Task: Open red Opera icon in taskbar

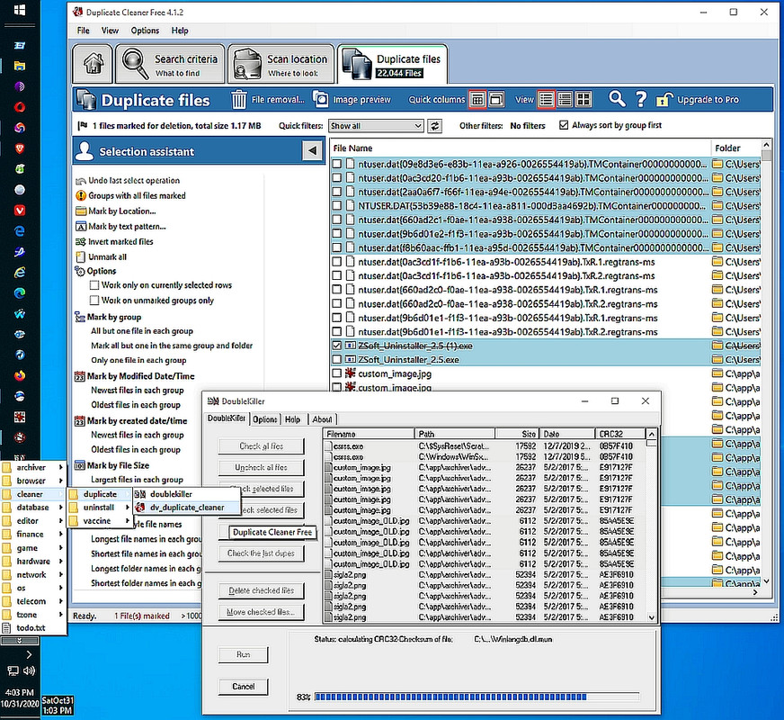Action: coord(20,107)
